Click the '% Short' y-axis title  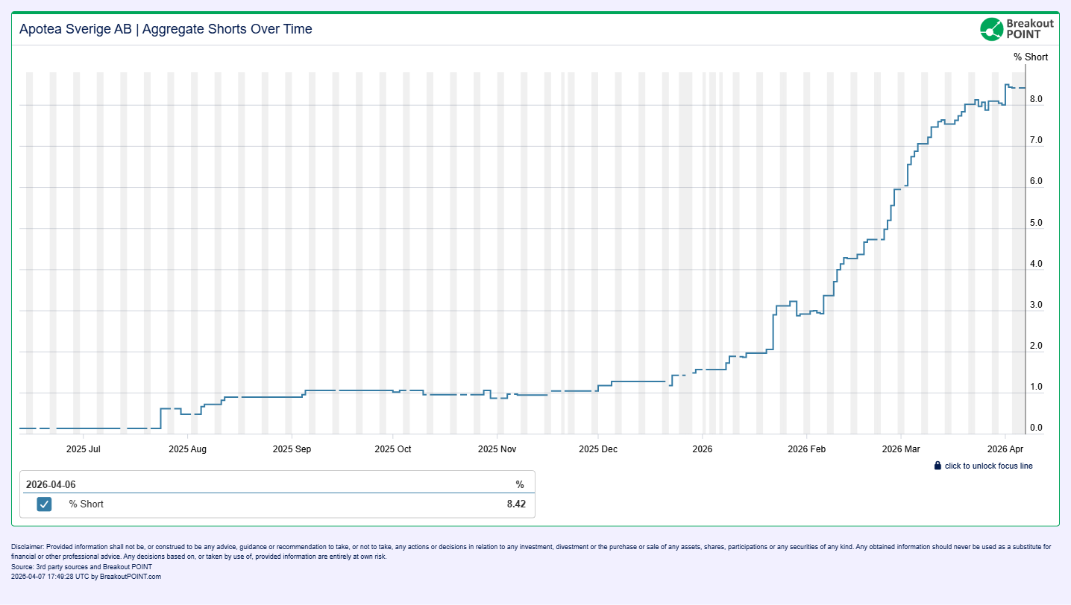[1030, 57]
